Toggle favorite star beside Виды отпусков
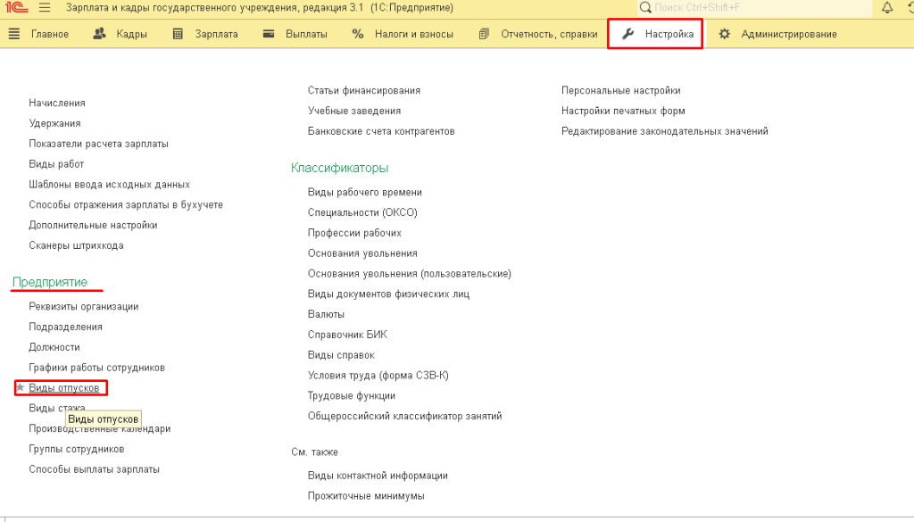This screenshot has width=914, height=522. coord(20,388)
